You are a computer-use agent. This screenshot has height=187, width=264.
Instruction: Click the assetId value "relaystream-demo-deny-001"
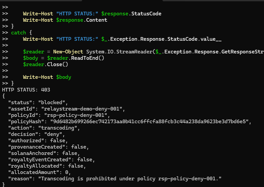pyautogui.click(x=82, y=109)
